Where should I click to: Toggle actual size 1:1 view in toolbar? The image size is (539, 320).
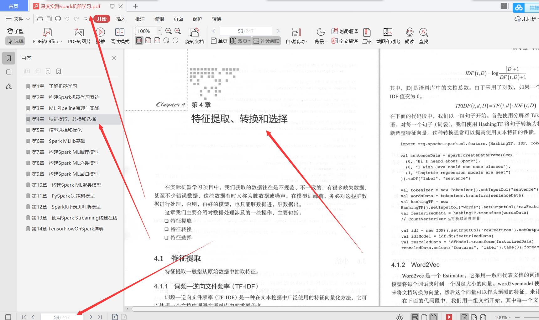(x=139, y=40)
